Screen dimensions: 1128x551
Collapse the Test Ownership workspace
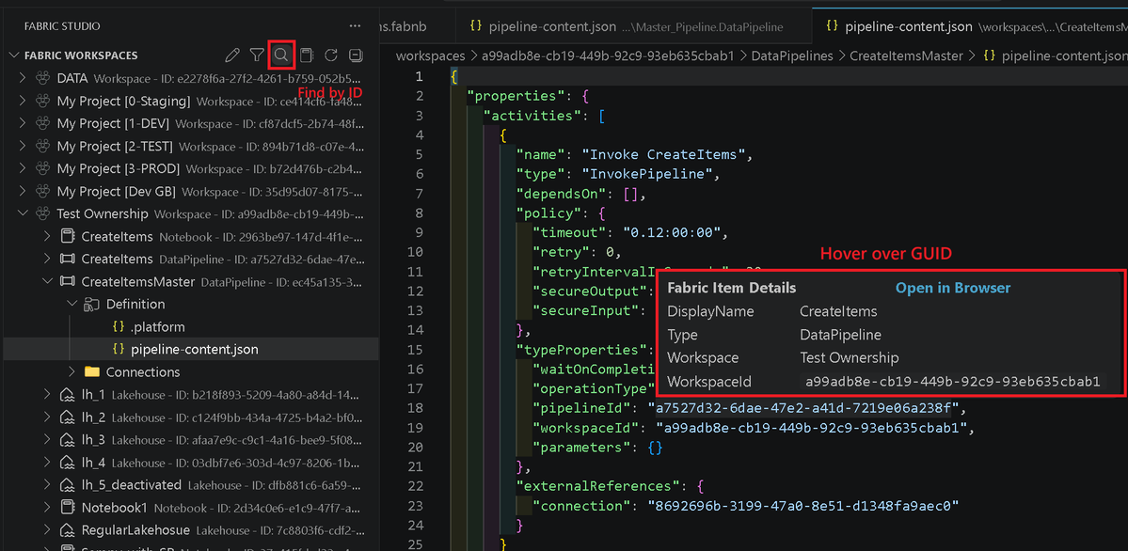click(x=23, y=213)
